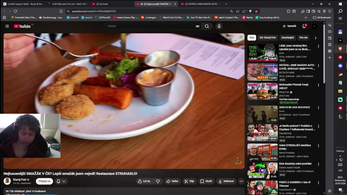The image size is (347, 195).
Task: Open the Brave browser taskbar icon
Action: point(340,49)
